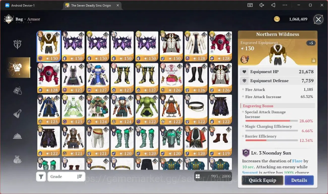Select the green-white dress armor 125
This screenshot has width=328, height=194.
(x=73, y=110)
